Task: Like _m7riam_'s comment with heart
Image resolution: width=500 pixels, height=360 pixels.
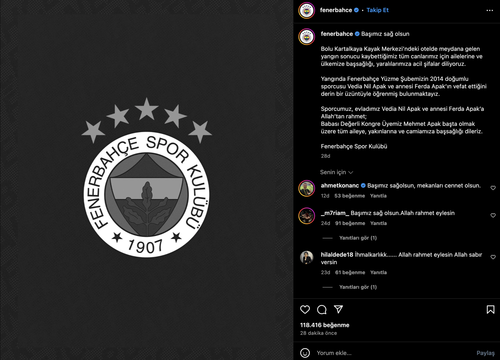Action: tap(493, 215)
